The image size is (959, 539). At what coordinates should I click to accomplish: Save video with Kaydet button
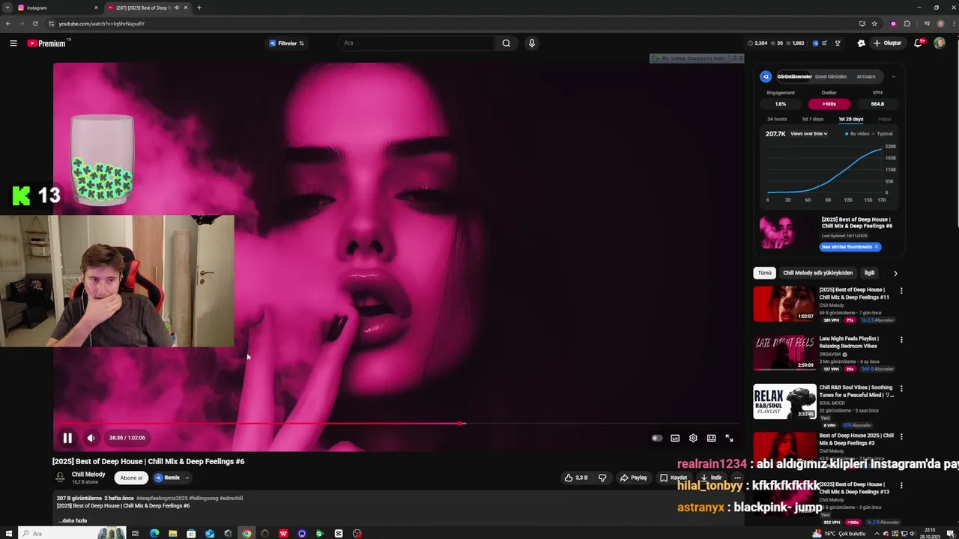coord(674,478)
